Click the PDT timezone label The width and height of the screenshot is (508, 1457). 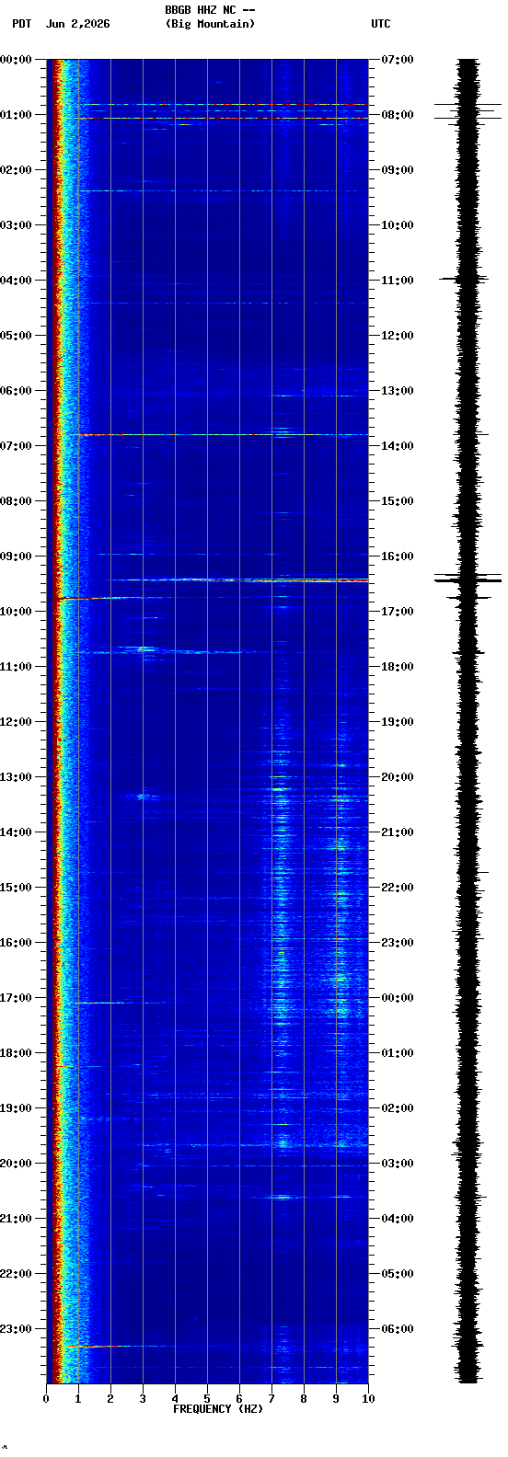[x=21, y=24]
